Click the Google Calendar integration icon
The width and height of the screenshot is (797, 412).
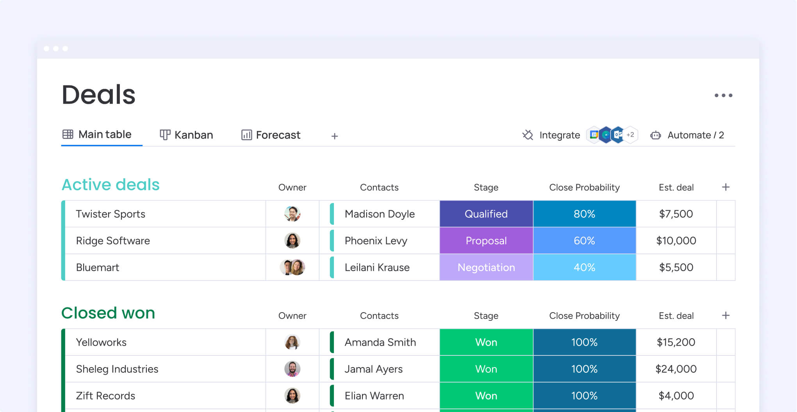(594, 135)
